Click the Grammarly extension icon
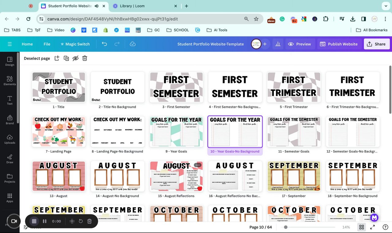392x233 pixels. coord(282,19)
